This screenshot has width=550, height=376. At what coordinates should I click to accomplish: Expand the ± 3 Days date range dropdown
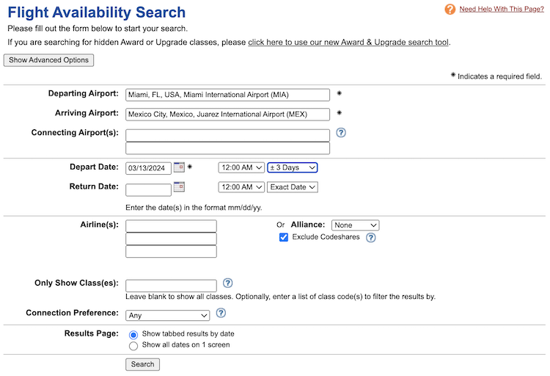tap(292, 168)
